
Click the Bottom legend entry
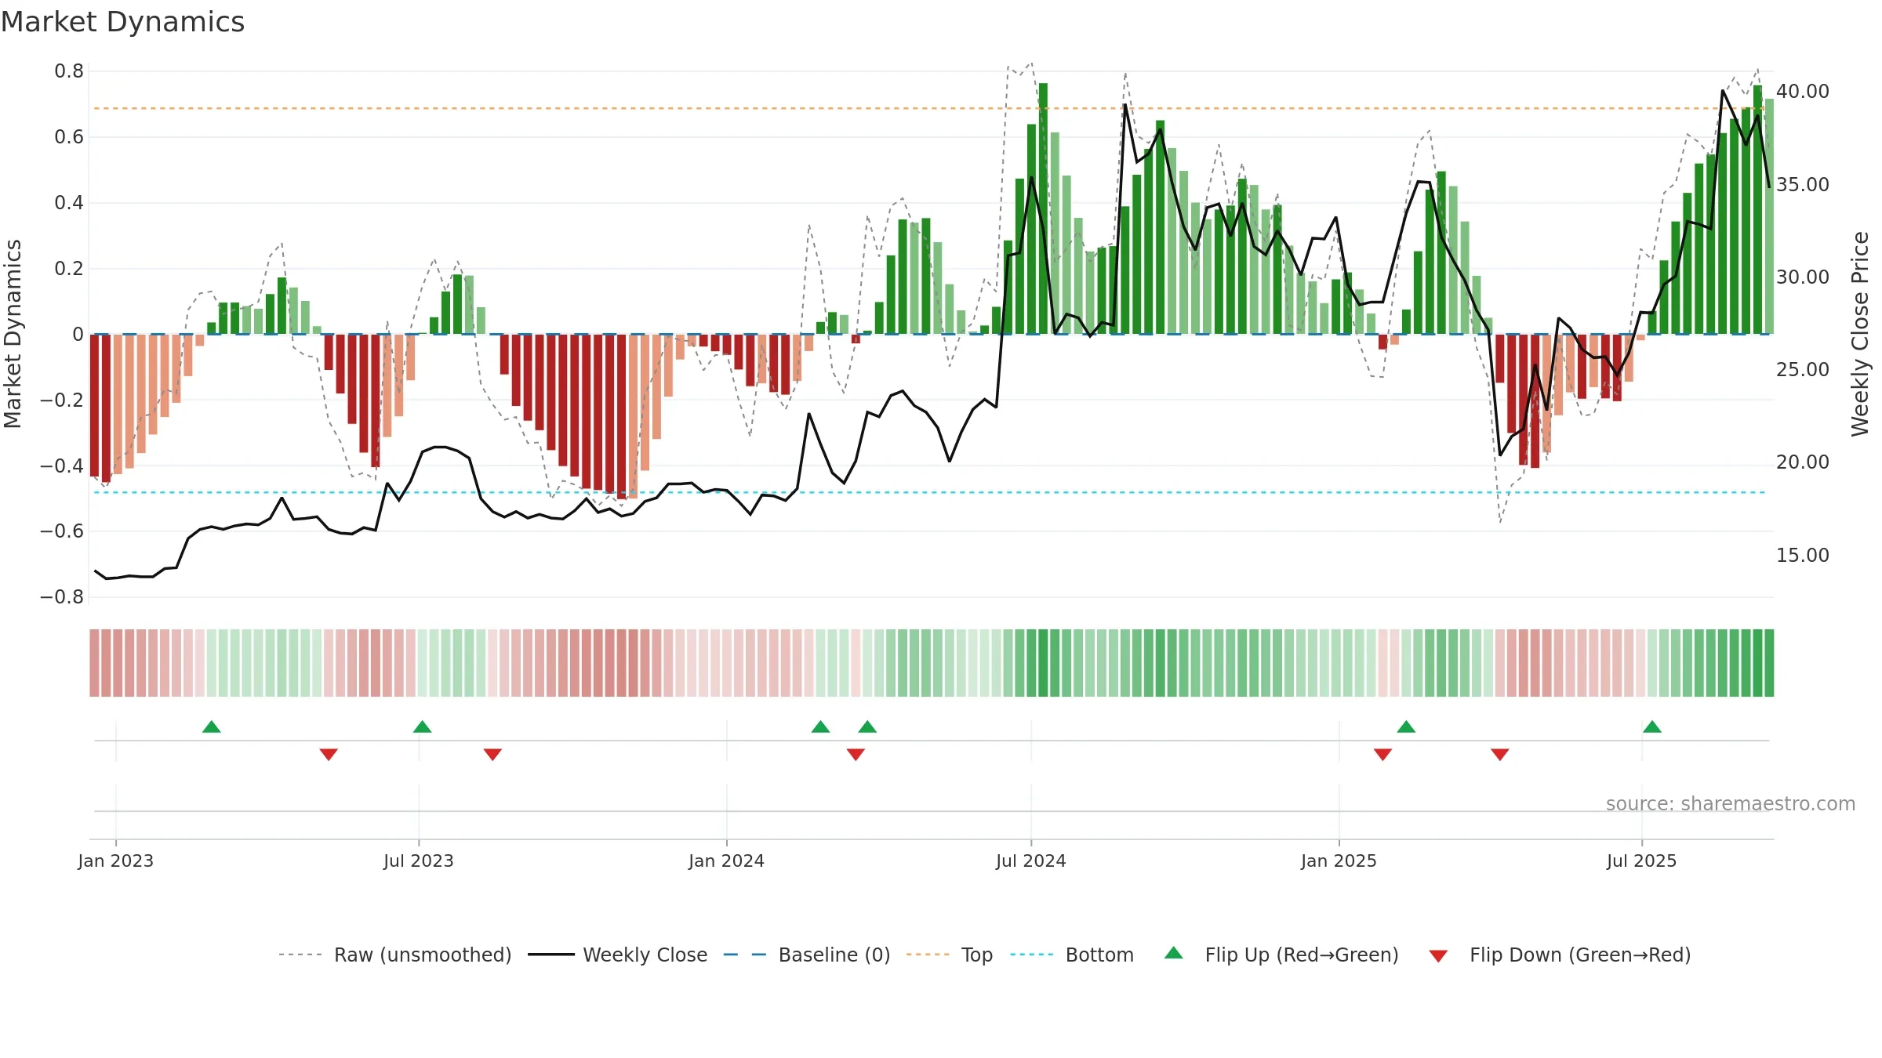1072,955
